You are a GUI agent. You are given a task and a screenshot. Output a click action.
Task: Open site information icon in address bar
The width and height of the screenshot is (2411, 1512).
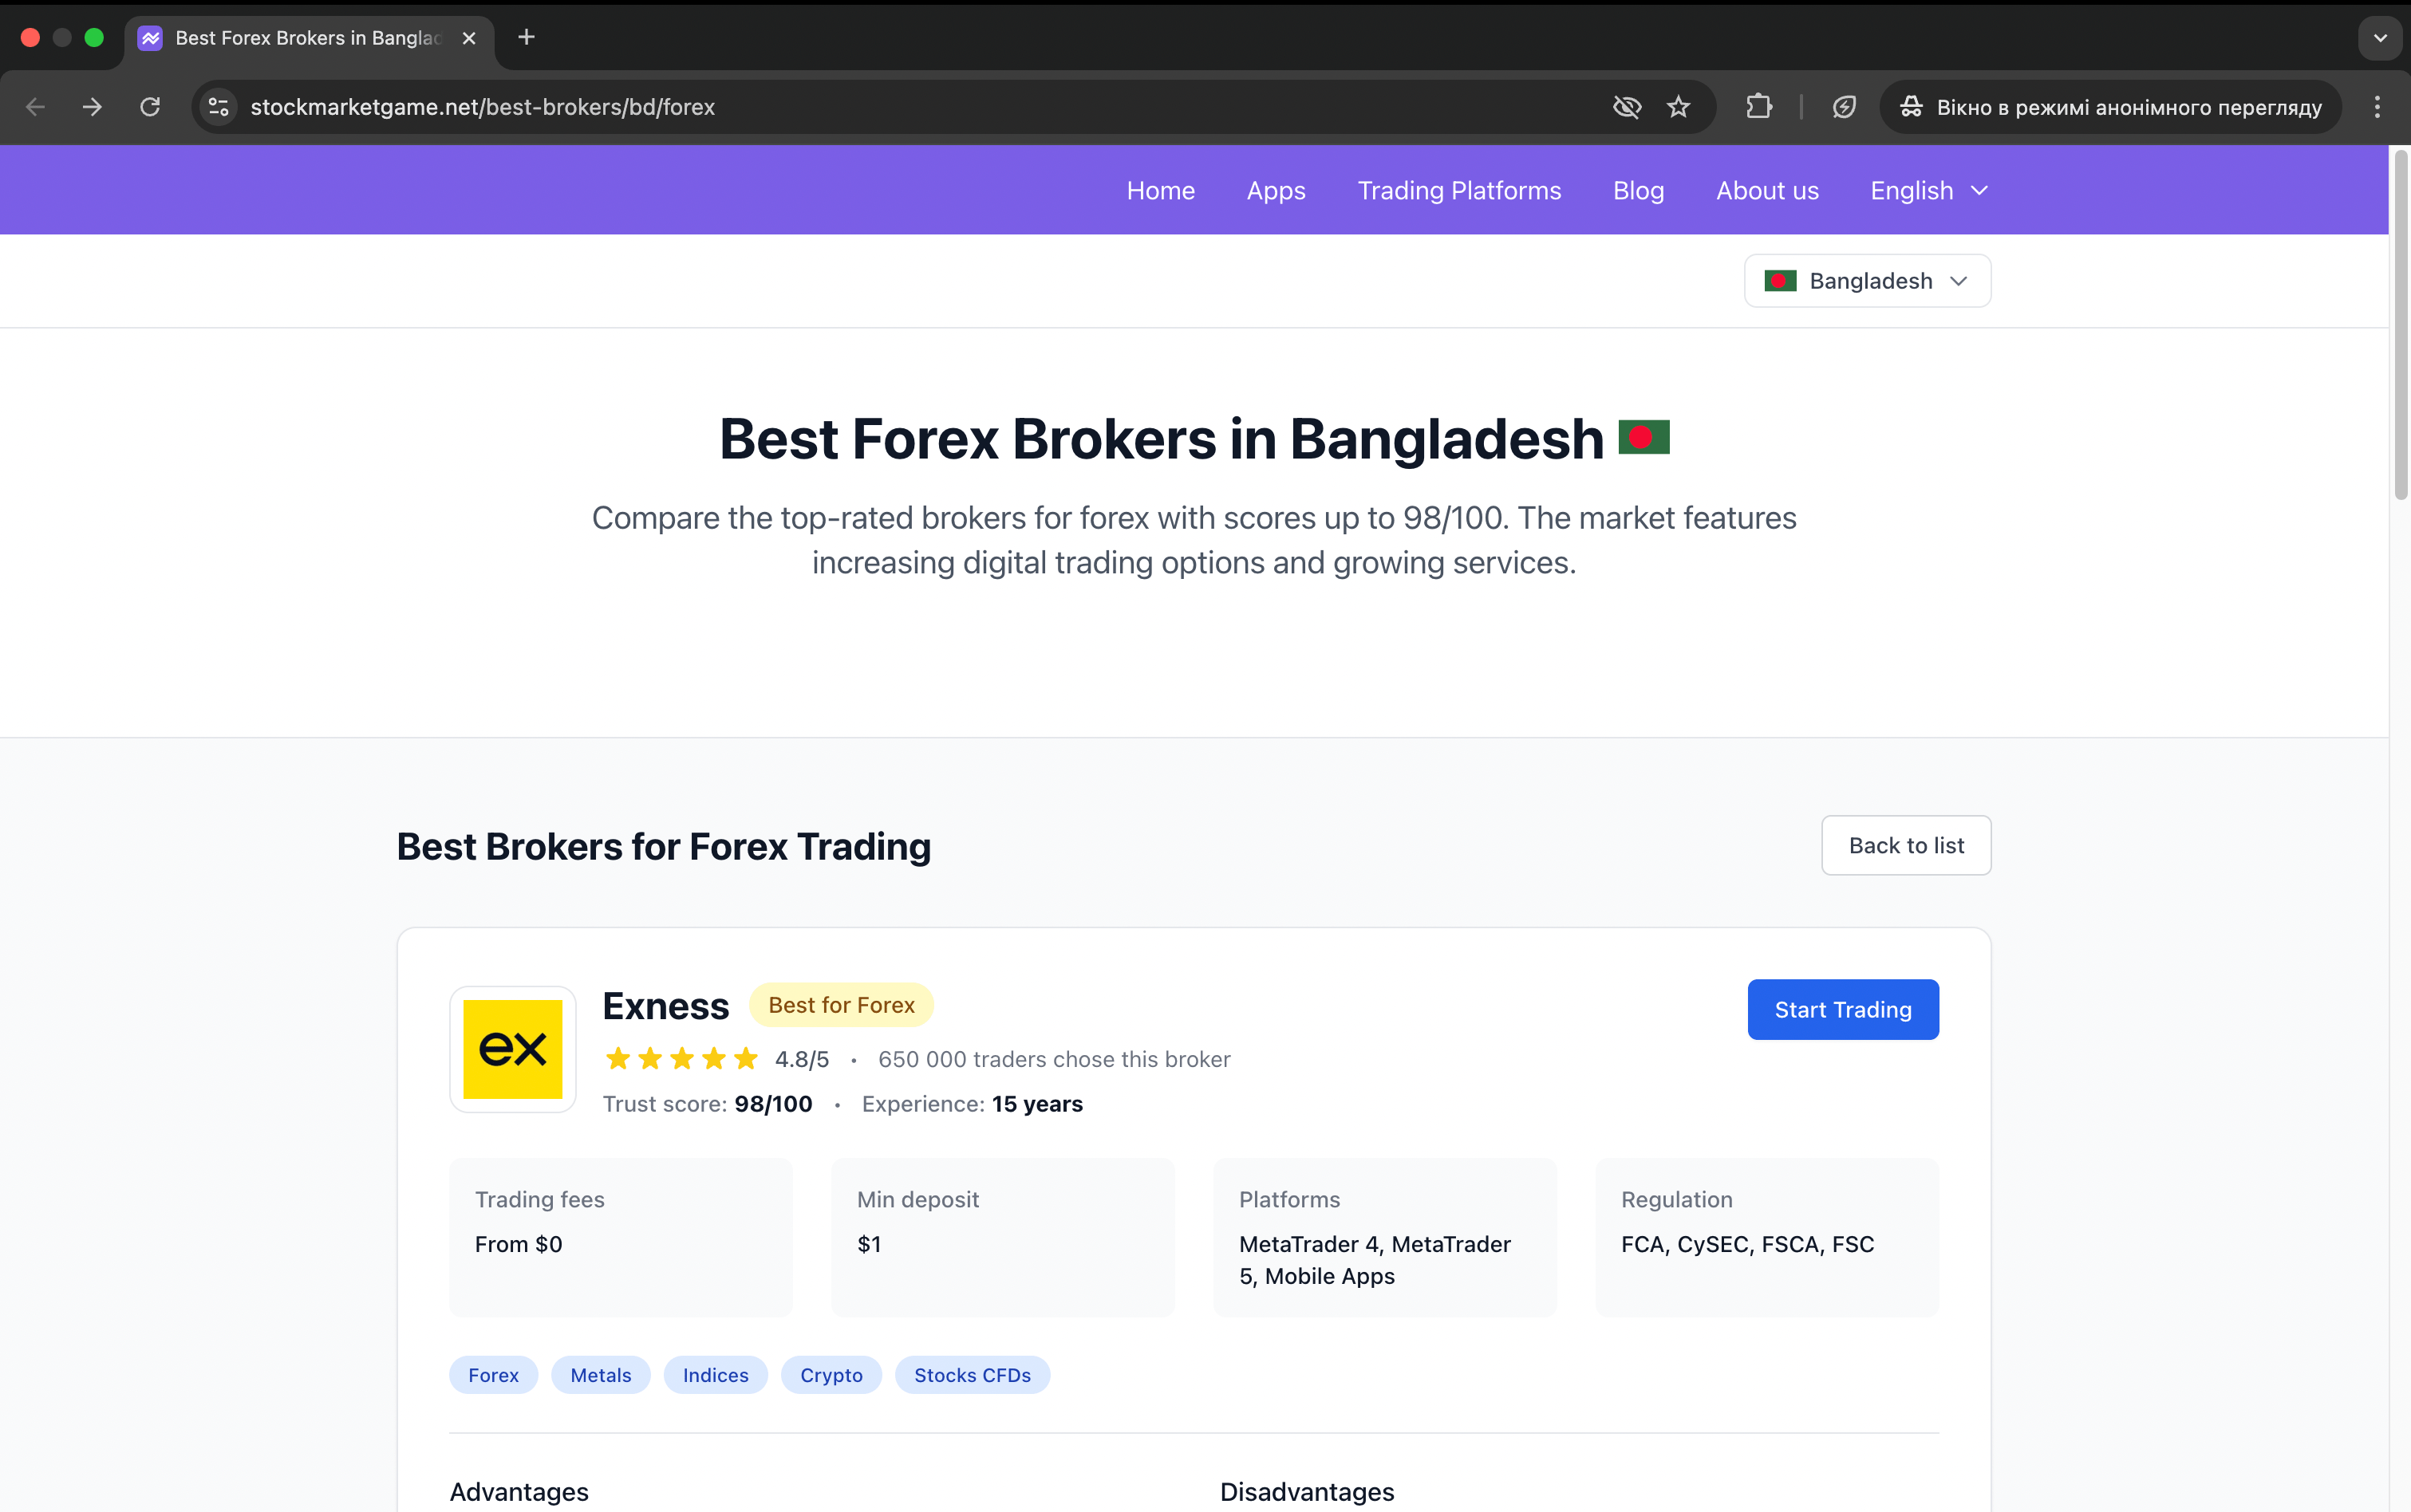click(219, 107)
